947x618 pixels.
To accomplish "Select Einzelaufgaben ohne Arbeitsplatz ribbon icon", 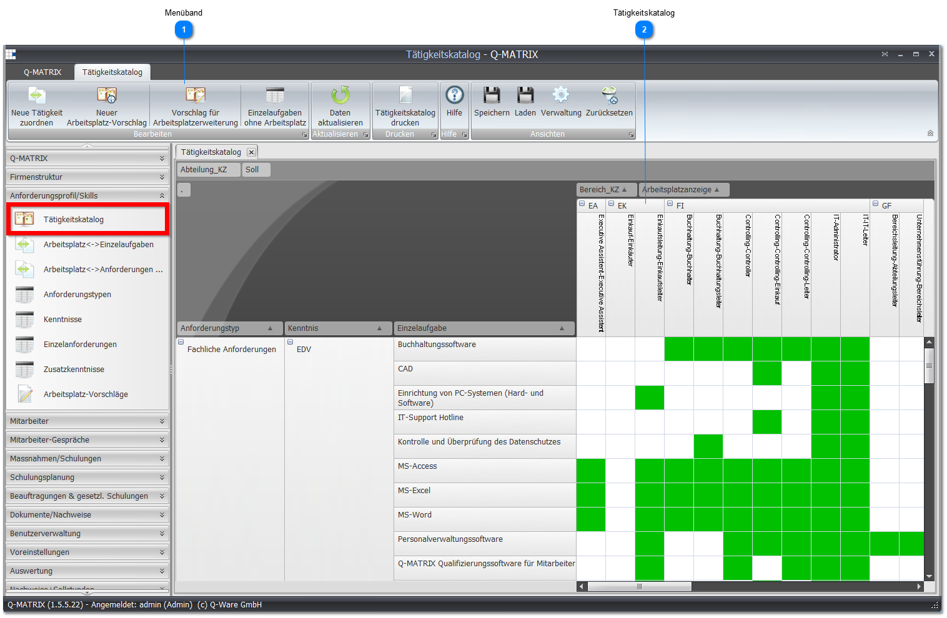I will pos(275,95).
